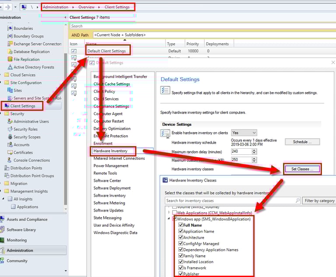Open Windows Diagnostic Data settings
336x277 pixels.
[x=115, y=233]
